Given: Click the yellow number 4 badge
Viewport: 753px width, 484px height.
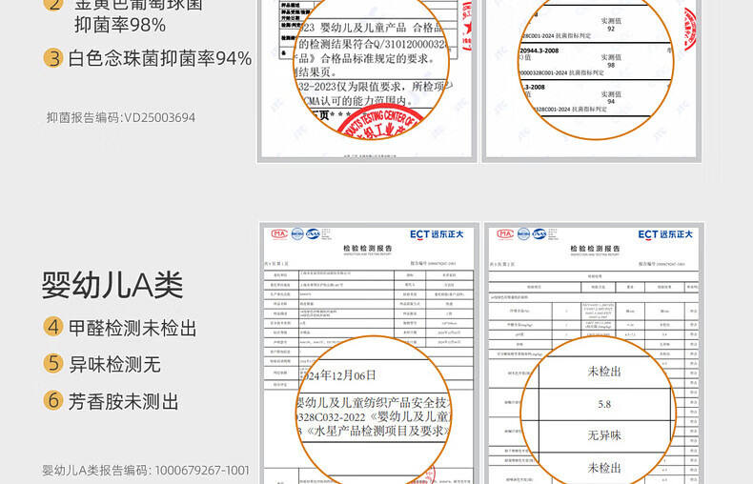Looking at the screenshot, I should [54, 329].
